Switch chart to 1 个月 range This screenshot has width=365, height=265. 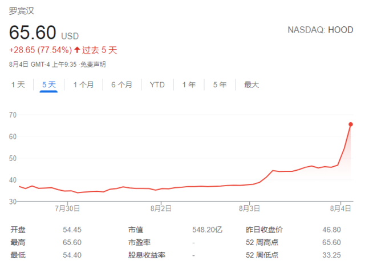(84, 85)
